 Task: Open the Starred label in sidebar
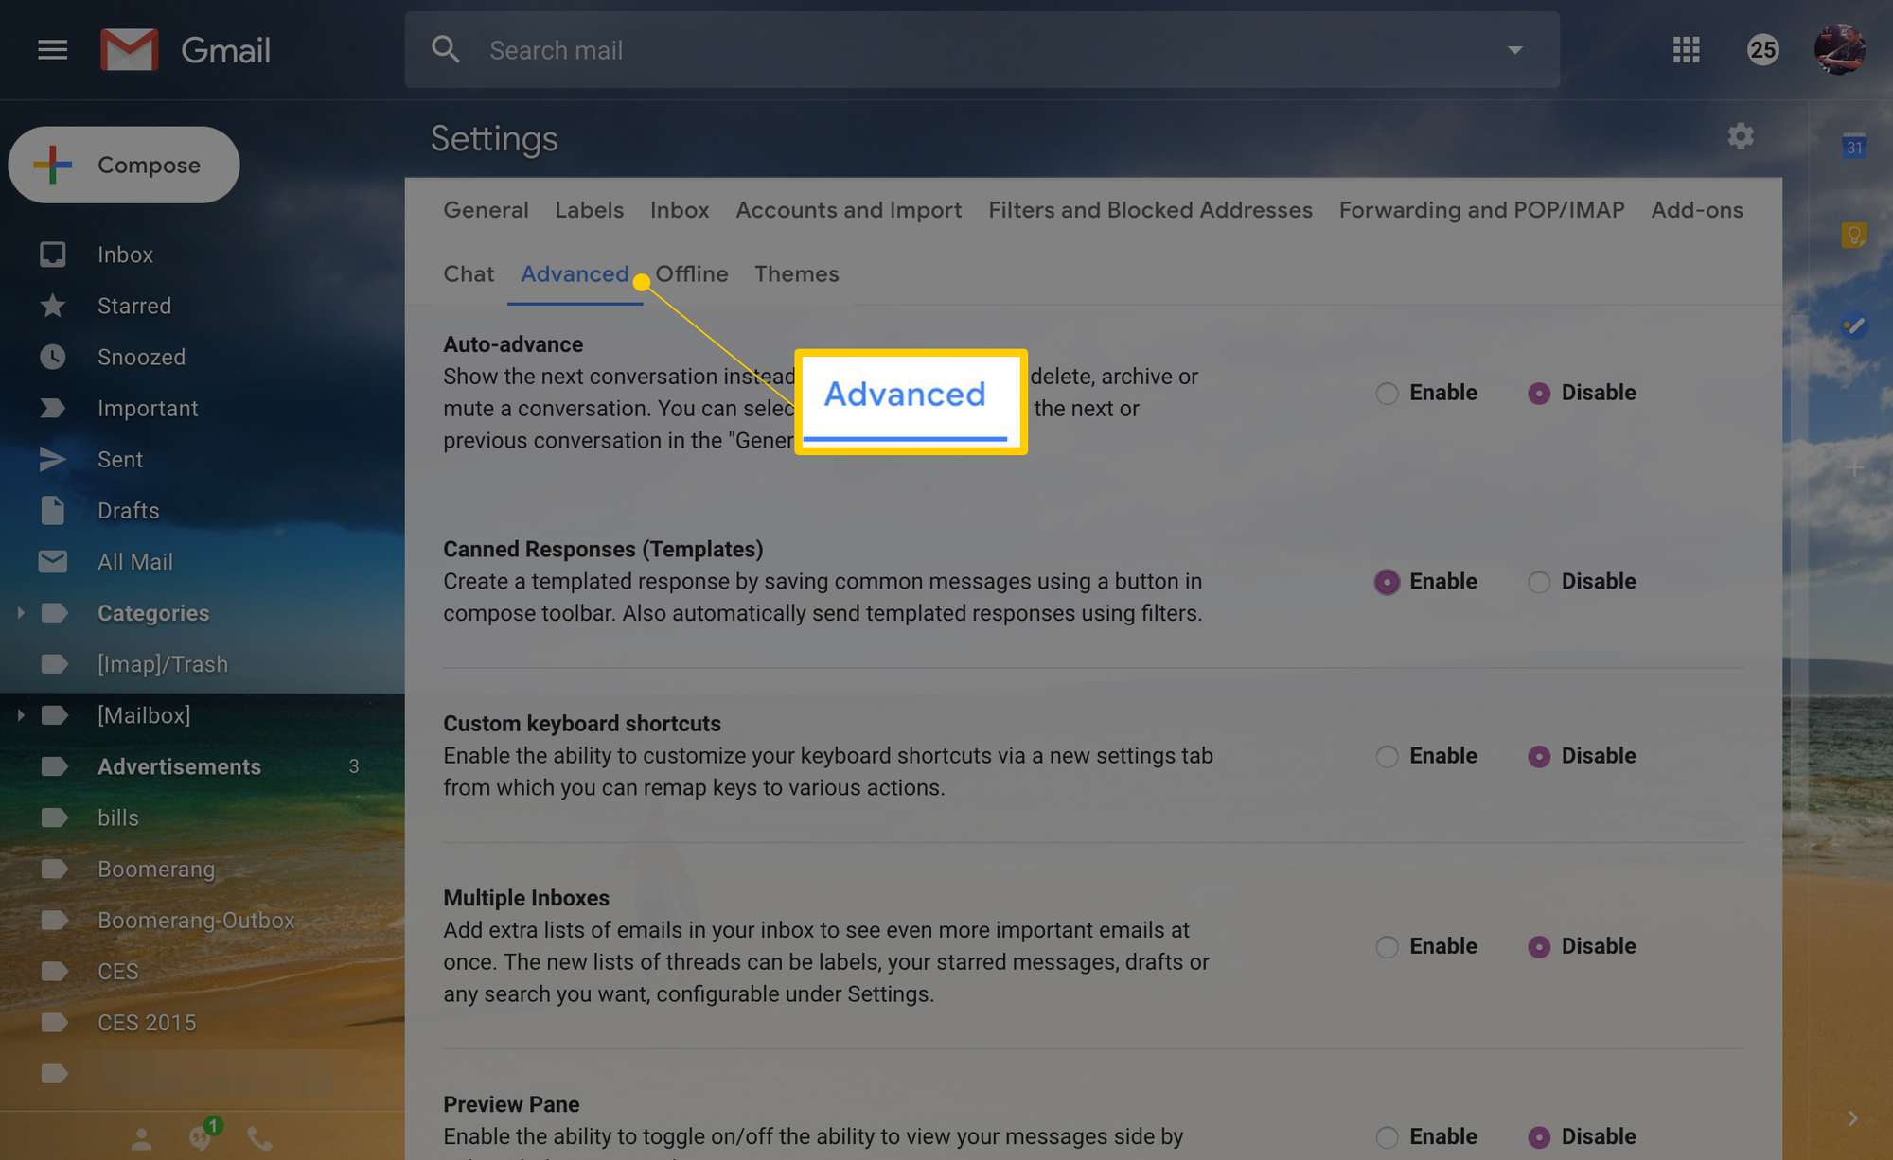point(133,305)
